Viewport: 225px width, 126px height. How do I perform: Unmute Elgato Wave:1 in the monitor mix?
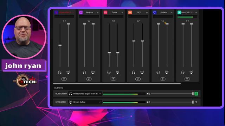60,72
